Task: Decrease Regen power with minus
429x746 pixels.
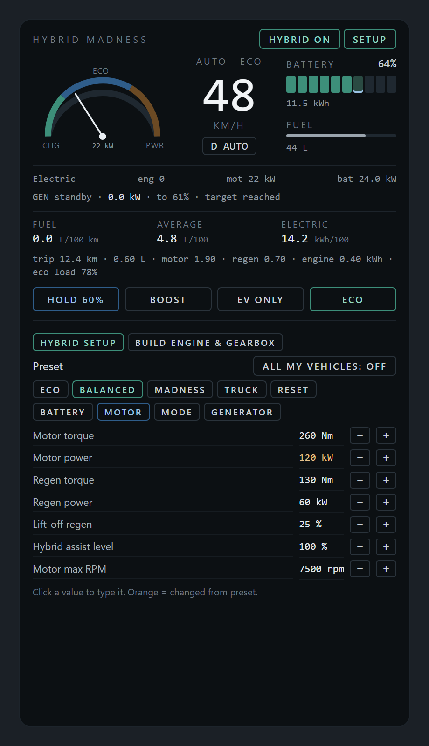Action: [360, 502]
